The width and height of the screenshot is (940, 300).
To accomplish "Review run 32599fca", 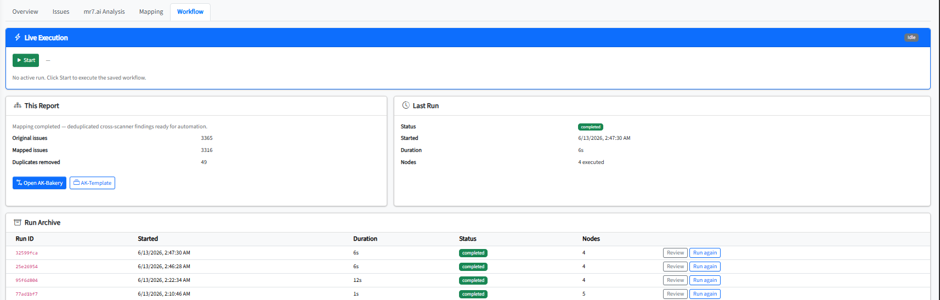I will 675,253.
